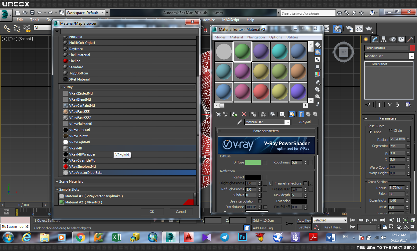Open the Material menu in Material Editor
The width and height of the screenshot is (417, 251).
(x=236, y=37)
